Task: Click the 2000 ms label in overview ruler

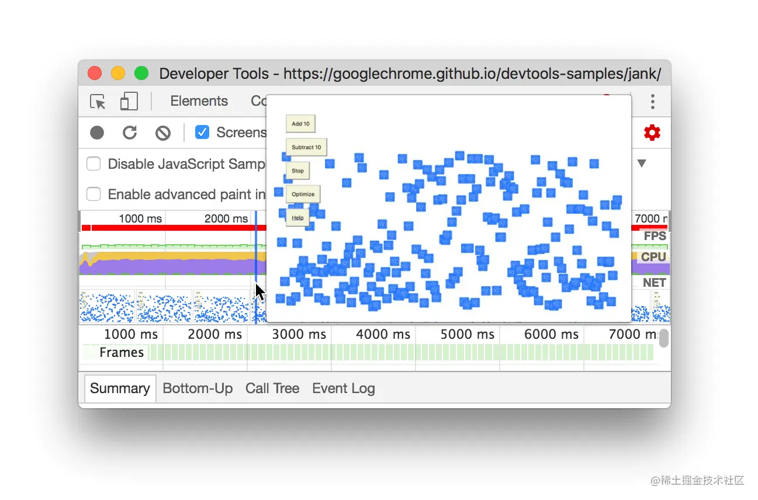Action: (x=226, y=218)
